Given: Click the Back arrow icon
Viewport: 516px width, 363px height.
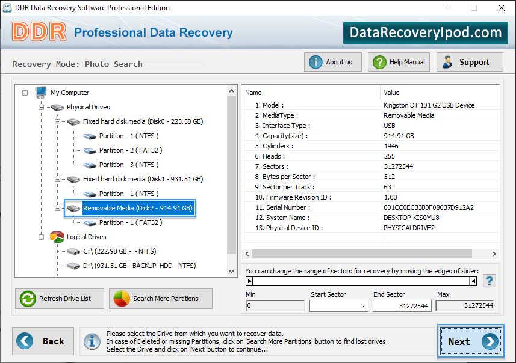Looking at the screenshot, I should point(25,341).
